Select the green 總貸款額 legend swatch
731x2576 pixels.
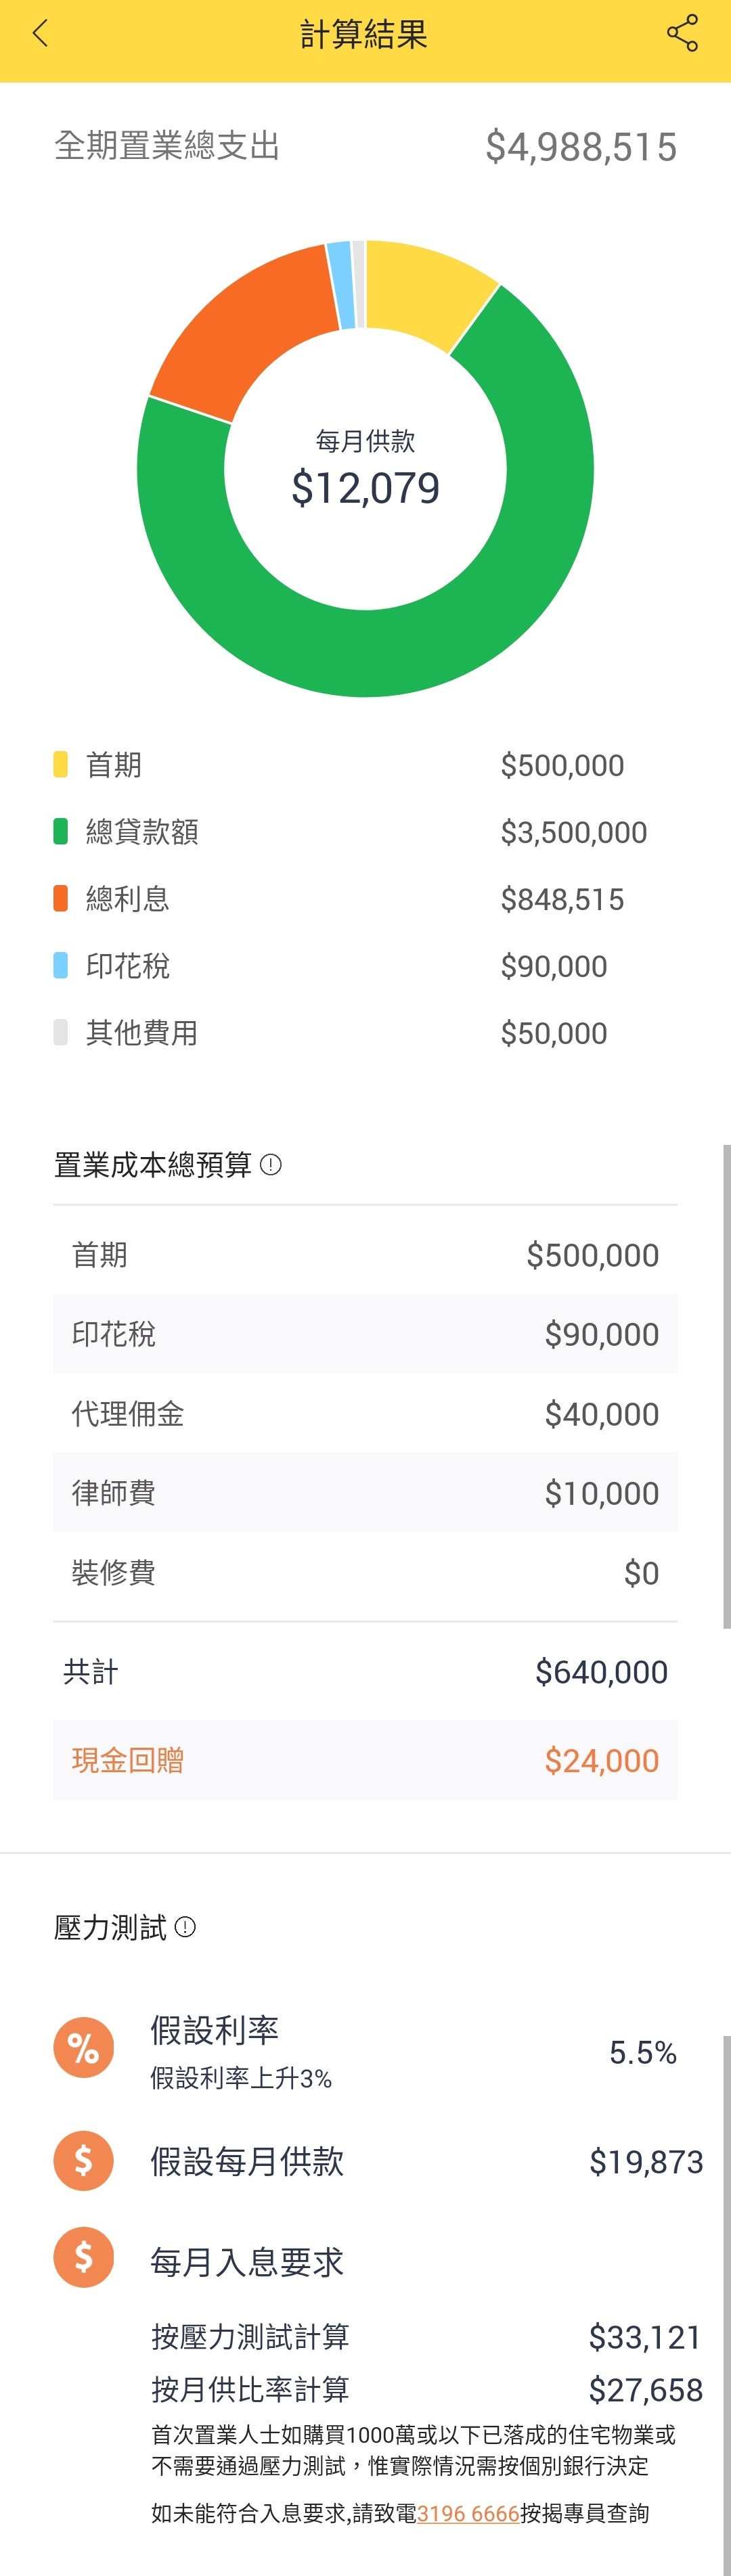pos(60,832)
